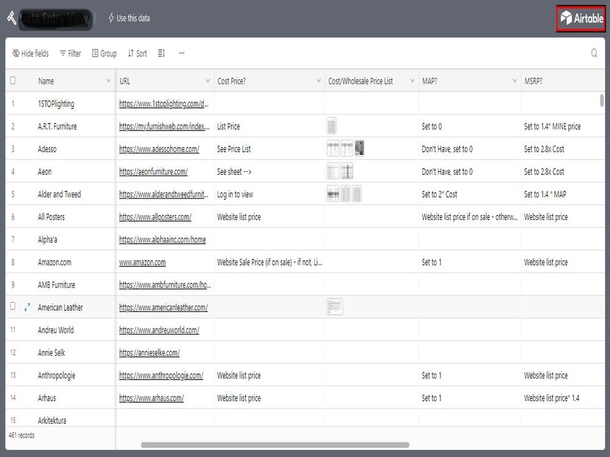Open the URL column dropdown

click(x=207, y=80)
